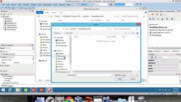Select QuickReportDemo.exe in Project Manager
The width and height of the screenshot is (181, 102).
click(158, 27)
